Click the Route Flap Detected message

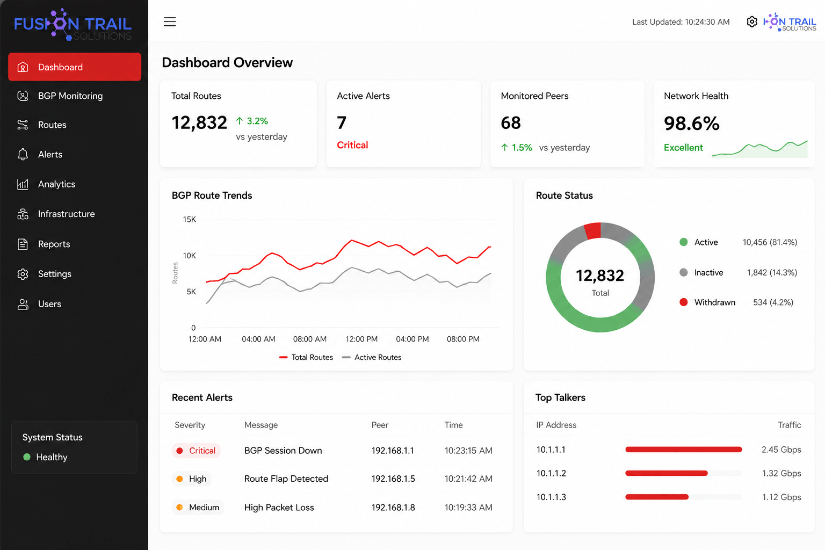coord(286,479)
